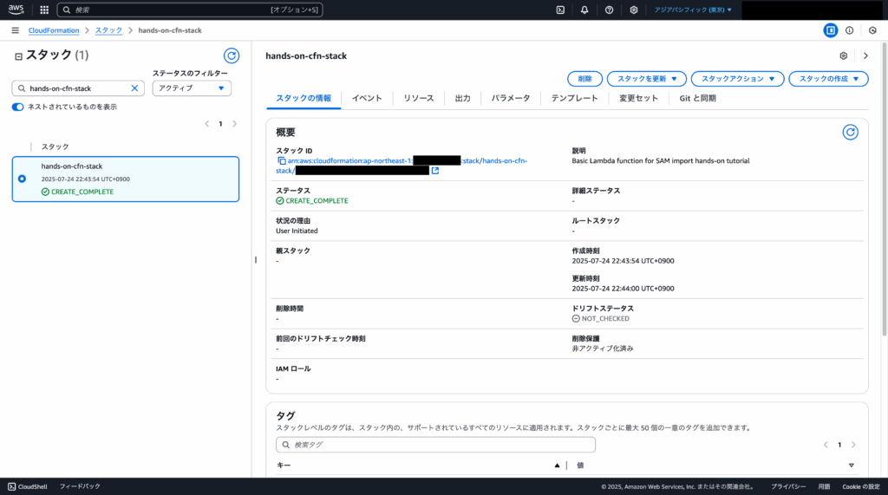Image resolution: width=888 pixels, height=495 pixels.
Task: Click the 2025-07-24 22:44:00 update time
Action: coord(623,289)
